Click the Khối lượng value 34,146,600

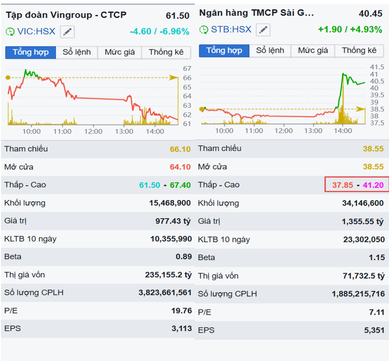[363, 203]
